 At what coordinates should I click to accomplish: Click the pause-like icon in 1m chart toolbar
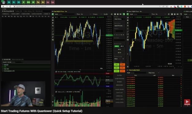(121, 14)
